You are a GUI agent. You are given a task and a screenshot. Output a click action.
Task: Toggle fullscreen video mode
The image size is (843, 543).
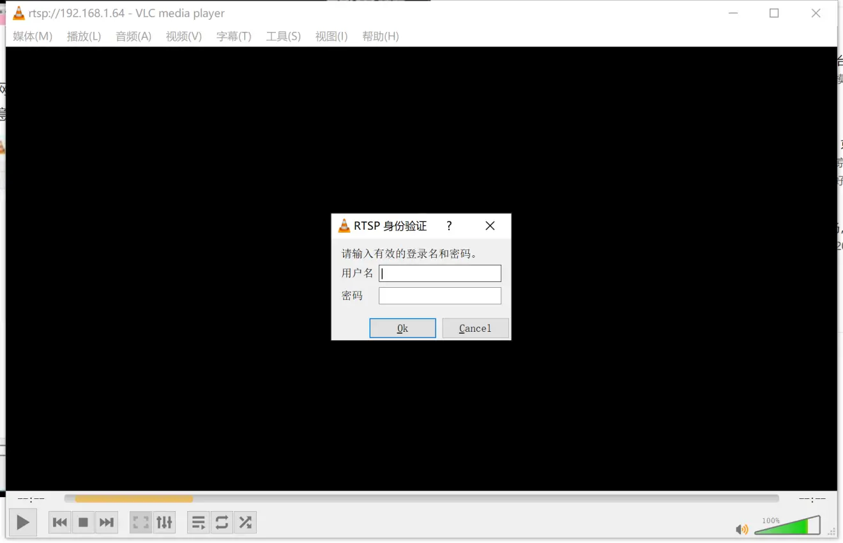[140, 523]
